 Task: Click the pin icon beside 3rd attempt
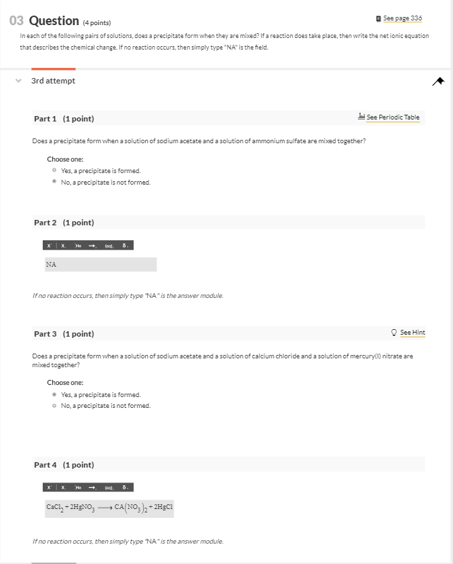pyautogui.click(x=437, y=81)
